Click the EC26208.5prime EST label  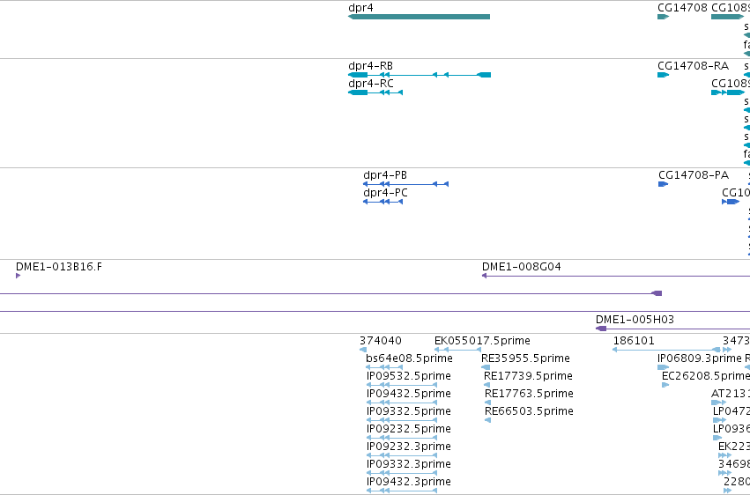[x=706, y=376]
